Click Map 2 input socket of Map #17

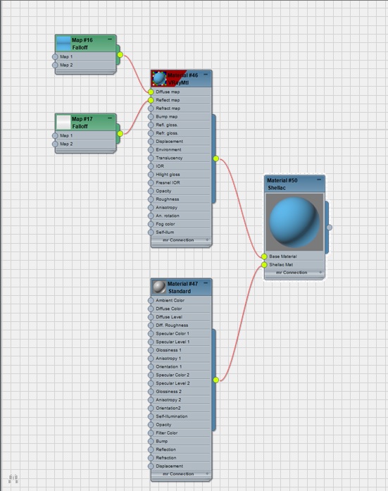tap(55, 144)
